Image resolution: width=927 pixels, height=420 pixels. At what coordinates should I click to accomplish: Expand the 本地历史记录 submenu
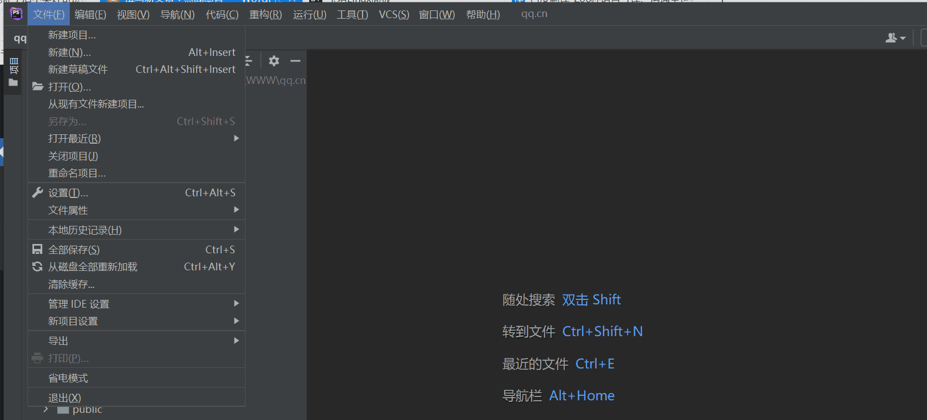point(85,230)
